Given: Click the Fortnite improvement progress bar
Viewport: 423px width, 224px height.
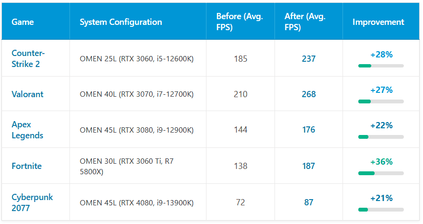Looking at the screenshot, I should coord(381,173).
